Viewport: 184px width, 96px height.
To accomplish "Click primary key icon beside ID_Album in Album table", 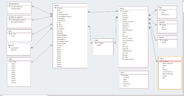I will coord(55,8).
